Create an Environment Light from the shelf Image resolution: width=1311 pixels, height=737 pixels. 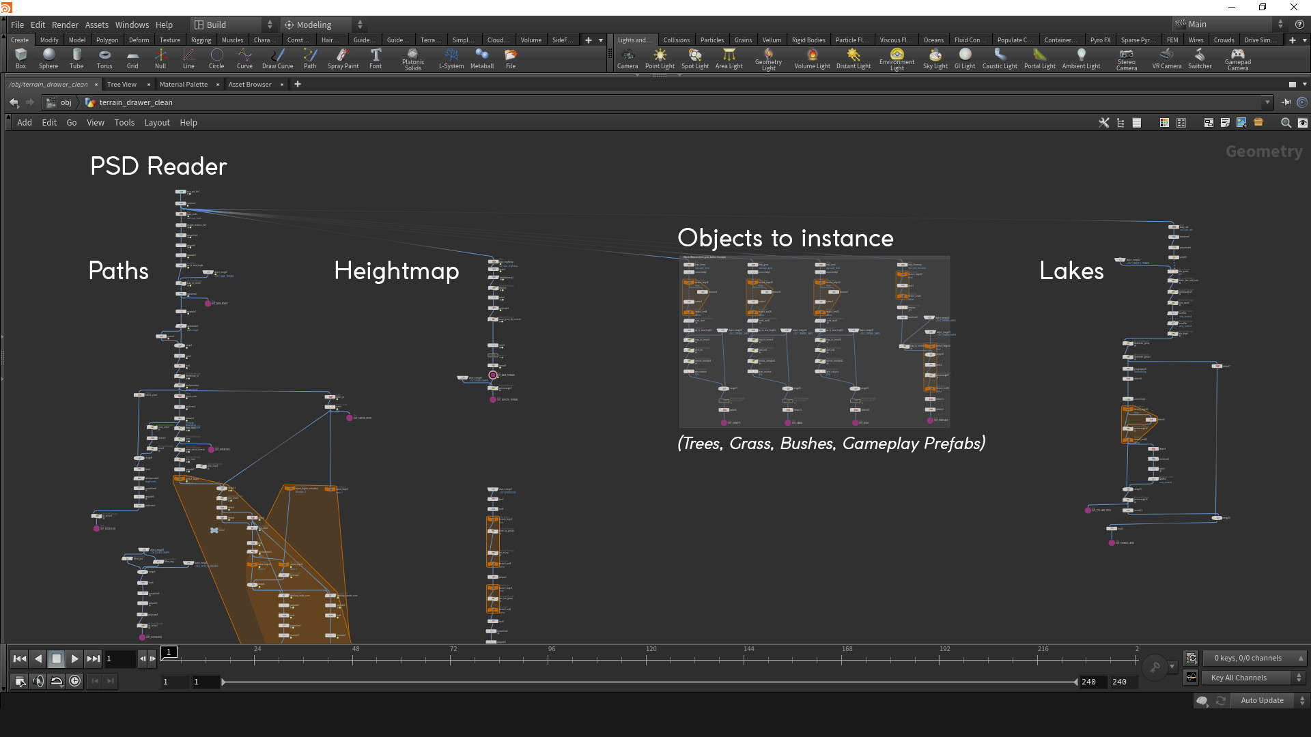(x=896, y=58)
